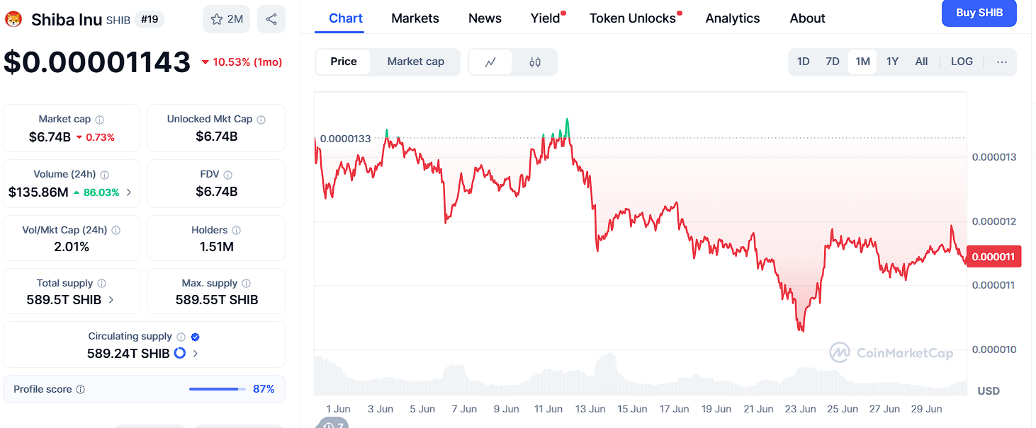The height and width of the screenshot is (428, 1036).
Task: Open the About tab
Action: (808, 18)
